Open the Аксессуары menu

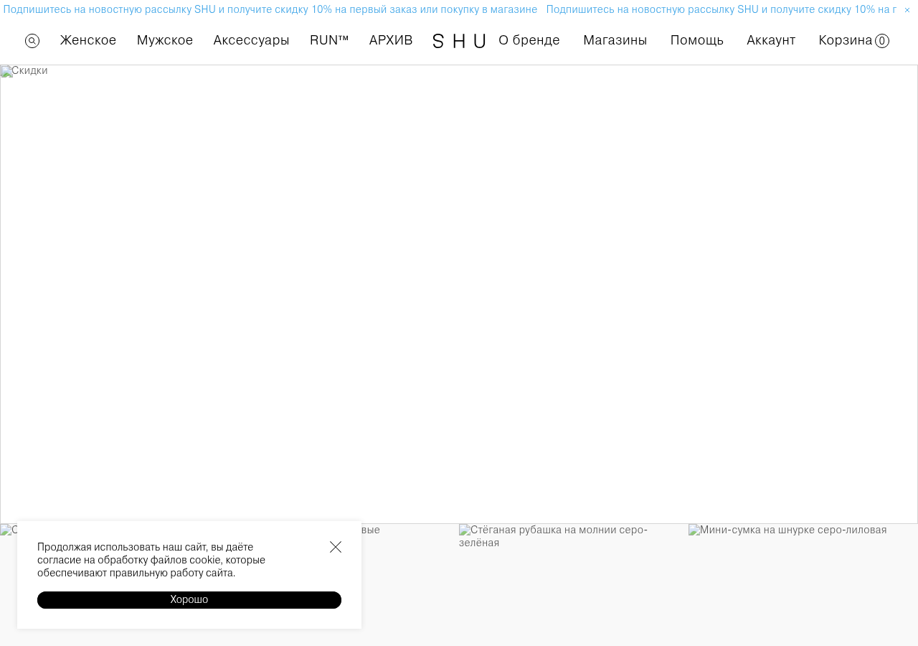click(x=251, y=40)
